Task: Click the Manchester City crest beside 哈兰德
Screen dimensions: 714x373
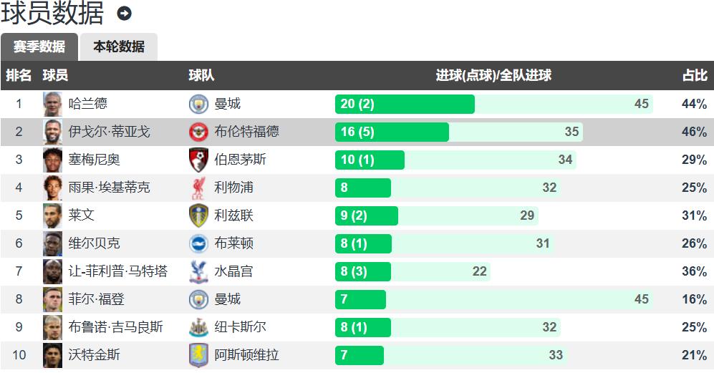Action: (x=198, y=104)
